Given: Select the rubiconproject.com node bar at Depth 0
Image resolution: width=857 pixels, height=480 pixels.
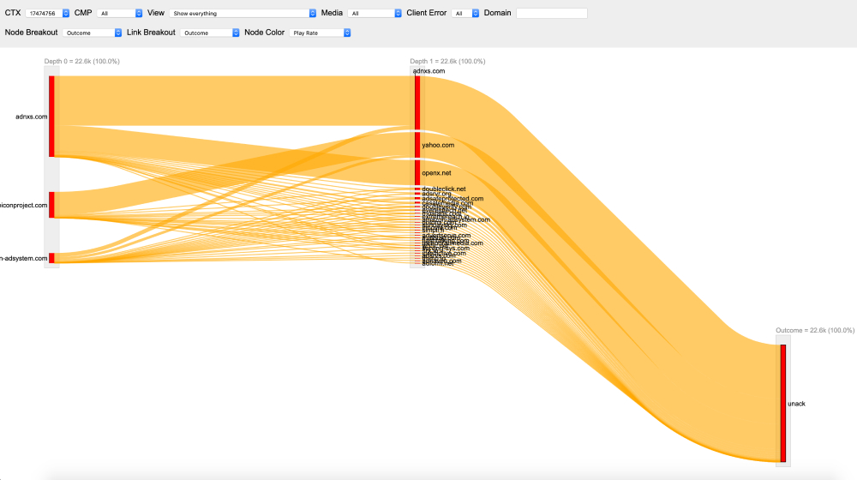Looking at the screenshot, I should point(51,205).
